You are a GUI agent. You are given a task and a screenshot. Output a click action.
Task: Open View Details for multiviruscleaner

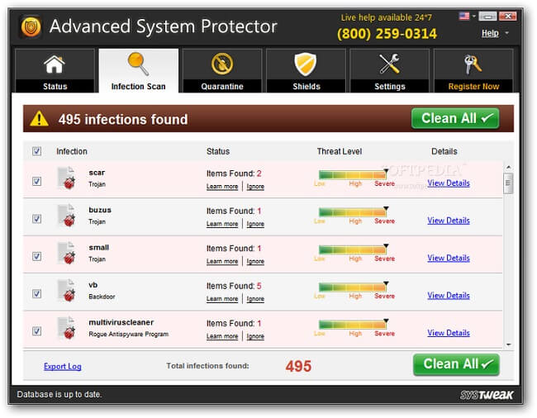tap(449, 333)
